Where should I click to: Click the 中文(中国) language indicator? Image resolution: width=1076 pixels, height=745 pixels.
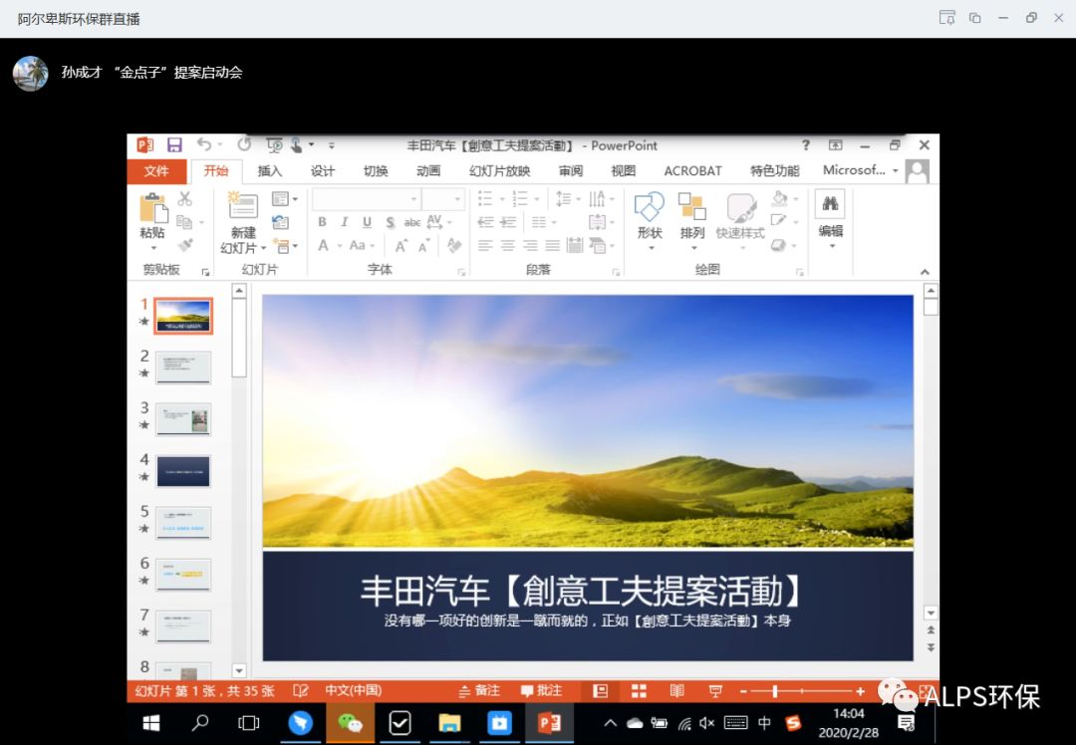354,691
